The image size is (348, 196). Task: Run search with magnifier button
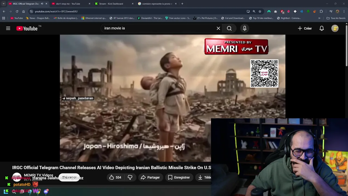229,28
